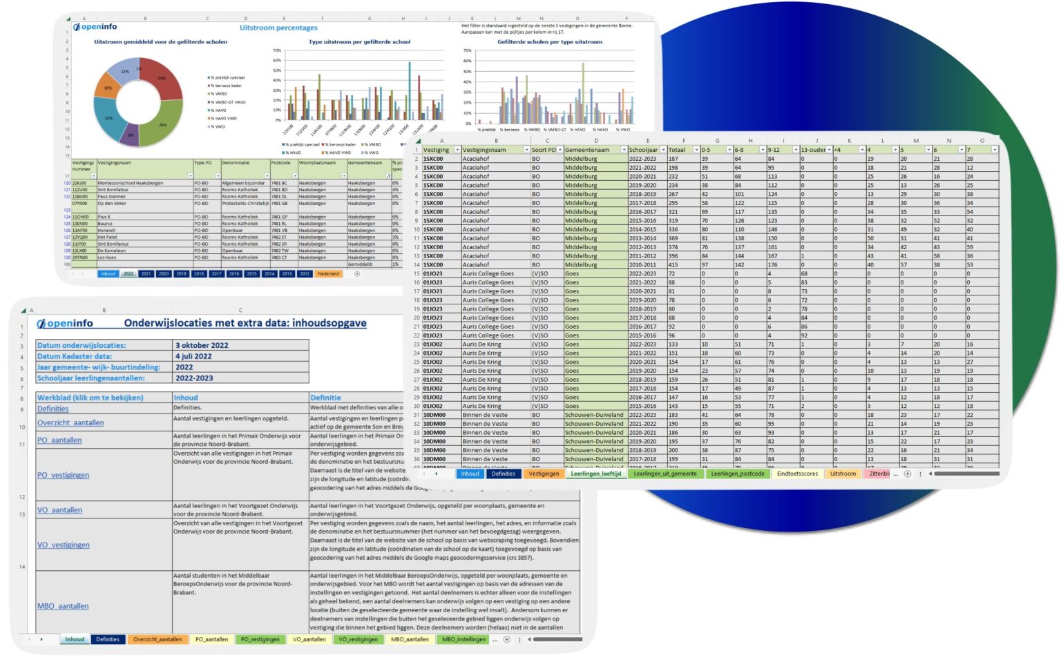Screen dimensions: 1061x662
Task: Open the Denominatie column filter dropdown
Action: (267, 176)
